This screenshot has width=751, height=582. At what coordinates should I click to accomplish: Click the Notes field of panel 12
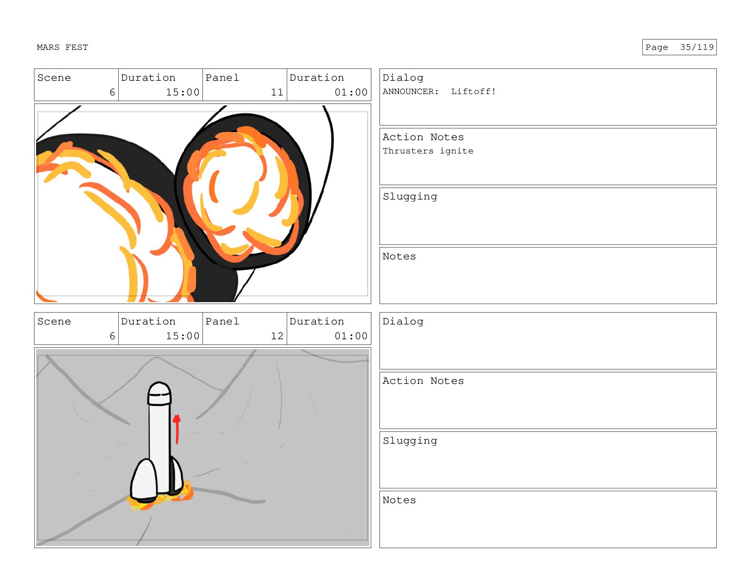(548, 519)
